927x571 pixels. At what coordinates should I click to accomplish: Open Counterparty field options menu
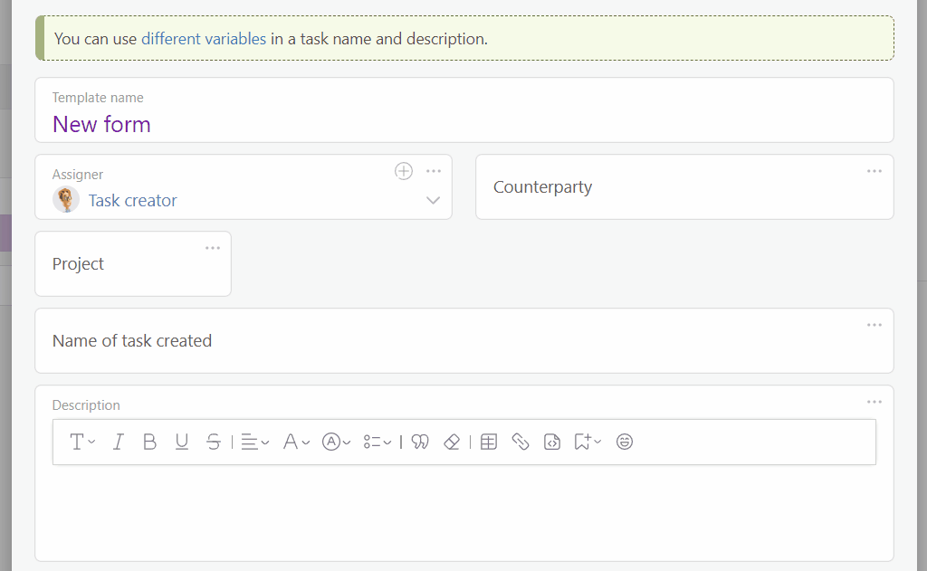[874, 171]
